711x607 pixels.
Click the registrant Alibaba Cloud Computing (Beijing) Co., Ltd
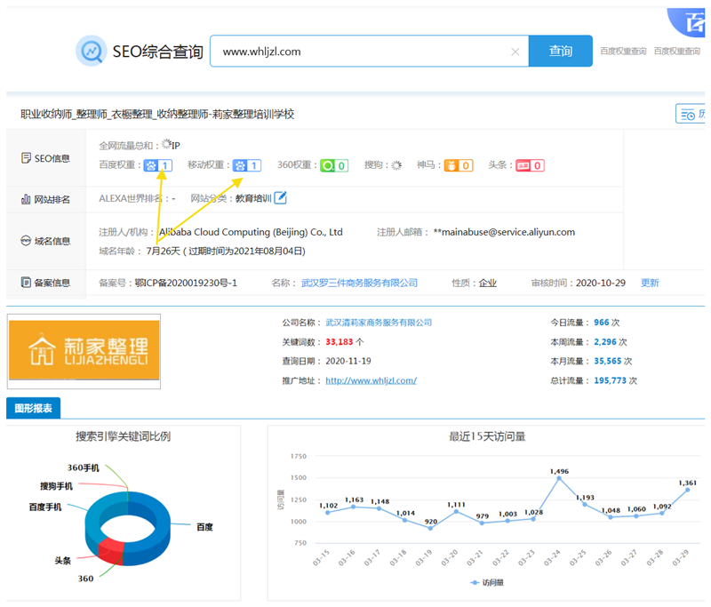coord(251,232)
